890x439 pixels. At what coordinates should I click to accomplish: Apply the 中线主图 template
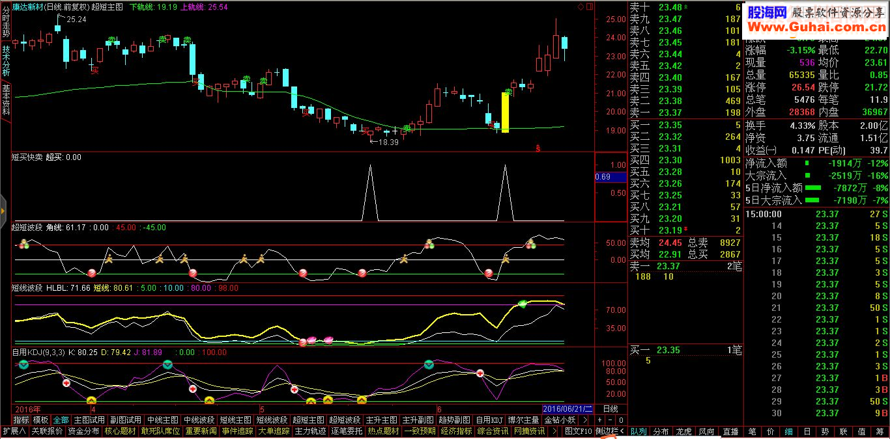tap(162, 419)
